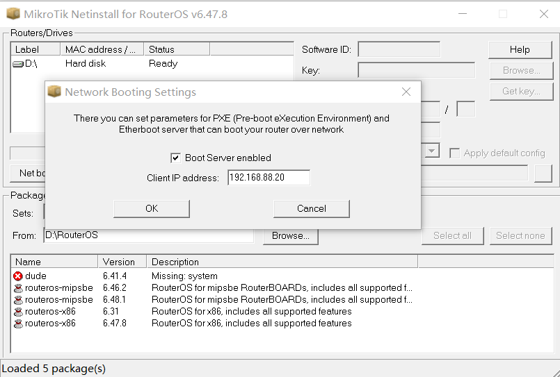Toggle the Boot Server enabled checkbox

click(x=175, y=158)
